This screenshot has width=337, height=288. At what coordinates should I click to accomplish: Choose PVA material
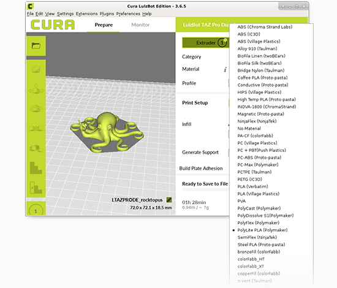click(271, 201)
